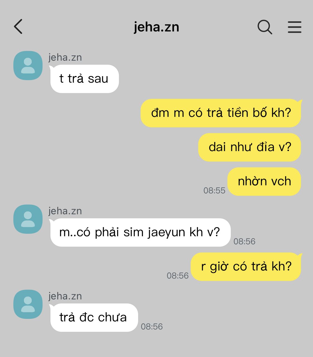Select the 'dai như đỉa v?' bubble
Viewport: 313px width, 357px height.
[250, 147]
